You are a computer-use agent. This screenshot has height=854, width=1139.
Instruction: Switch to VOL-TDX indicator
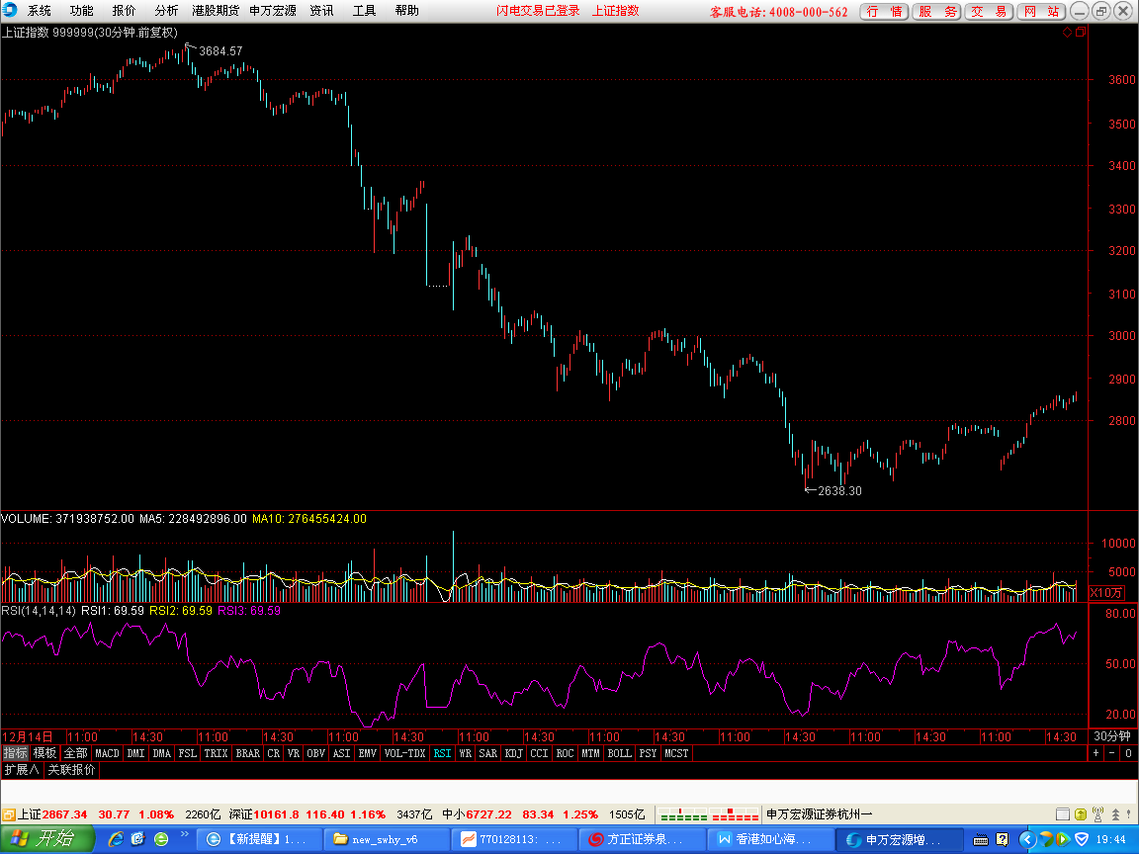(x=404, y=753)
